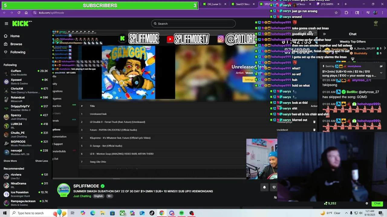Open Task View on taskbar
The image size is (387, 217).
point(73,213)
